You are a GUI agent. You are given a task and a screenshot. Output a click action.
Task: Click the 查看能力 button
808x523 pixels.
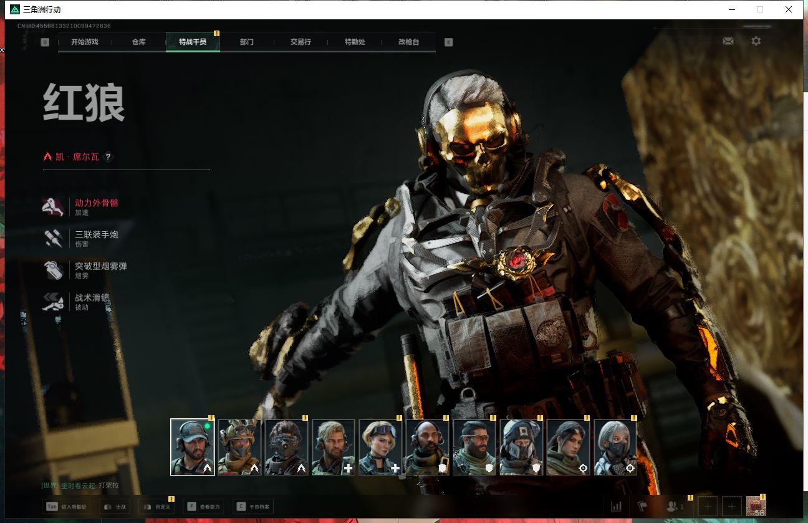point(203,507)
